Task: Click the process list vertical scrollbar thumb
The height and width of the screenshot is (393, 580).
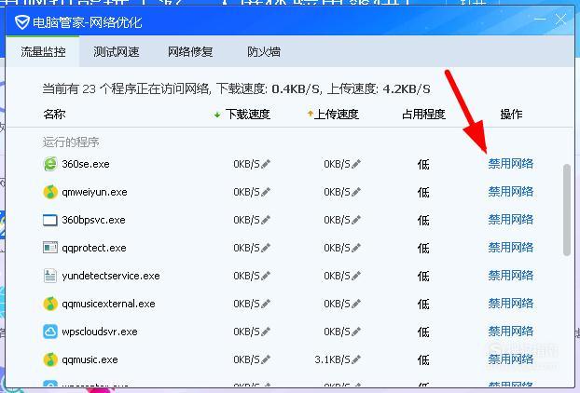Action: (567, 210)
